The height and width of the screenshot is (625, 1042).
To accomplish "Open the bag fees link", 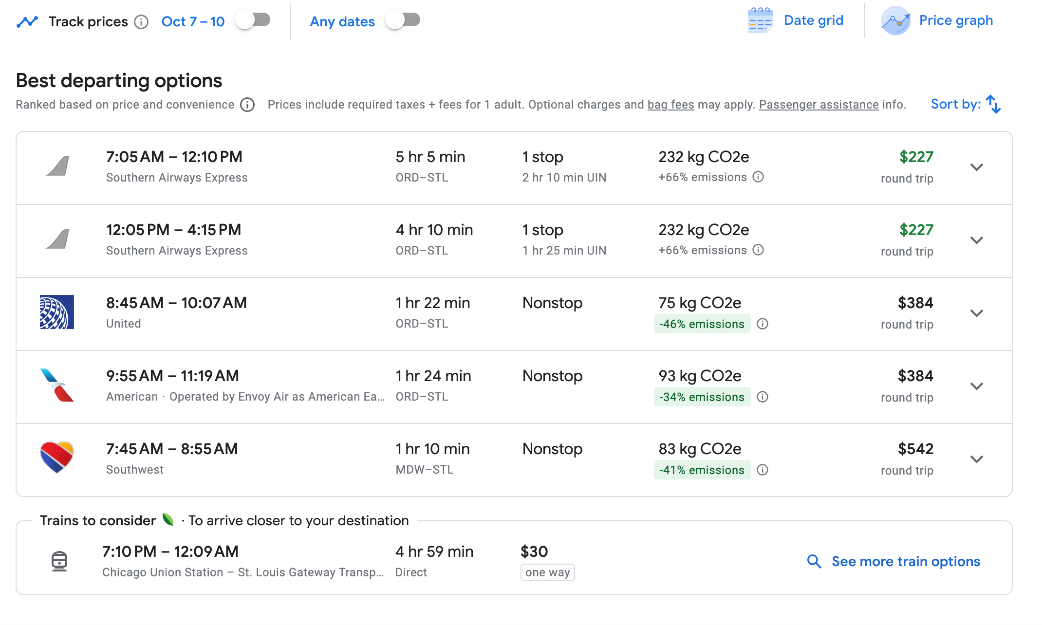I will 670,105.
